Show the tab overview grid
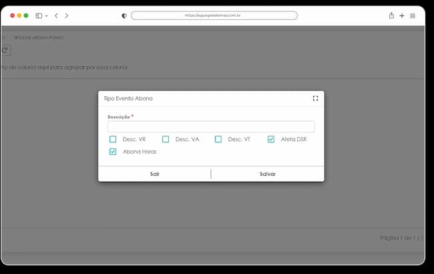 pyautogui.click(x=413, y=16)
